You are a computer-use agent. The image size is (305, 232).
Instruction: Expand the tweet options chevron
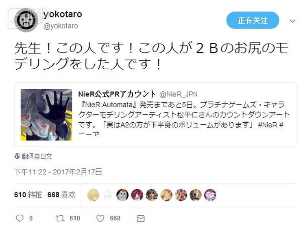[x=292, y=21]
